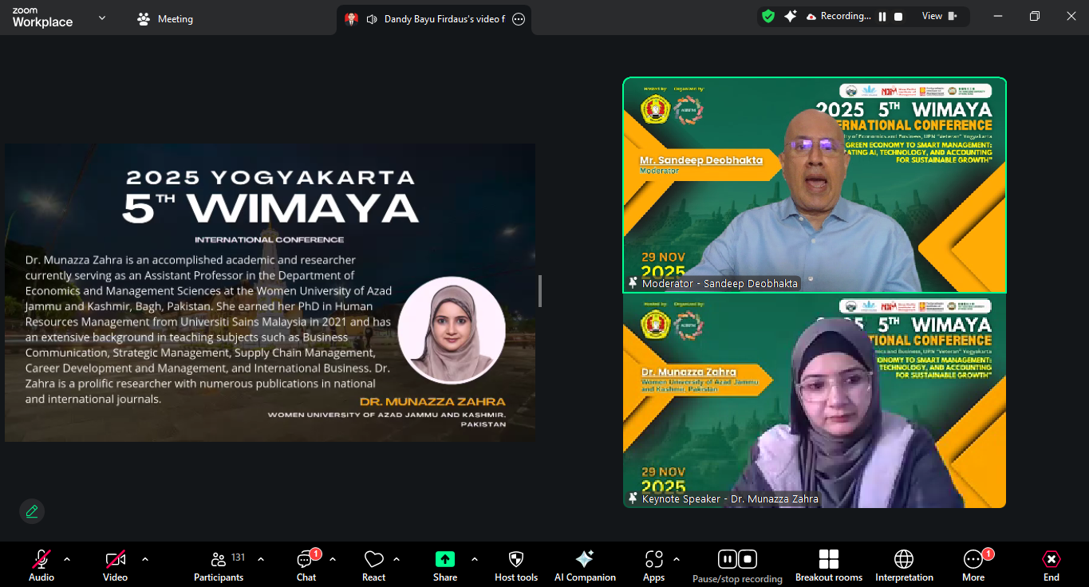Turn on camera with Video button
This screenshot has height=587, width=1089.
pos(115,565)
